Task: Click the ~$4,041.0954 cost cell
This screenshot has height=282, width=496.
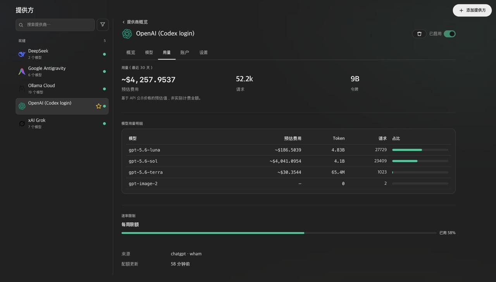Action: click(x=286, y=161)
